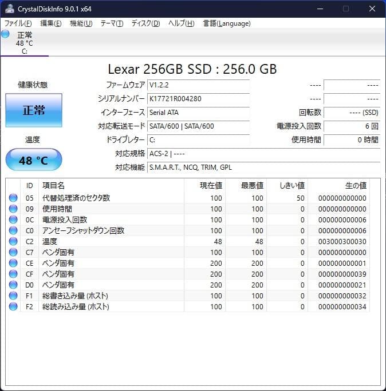Click the drive letter field C:
The image size is (386, 391).
point(198,140)
